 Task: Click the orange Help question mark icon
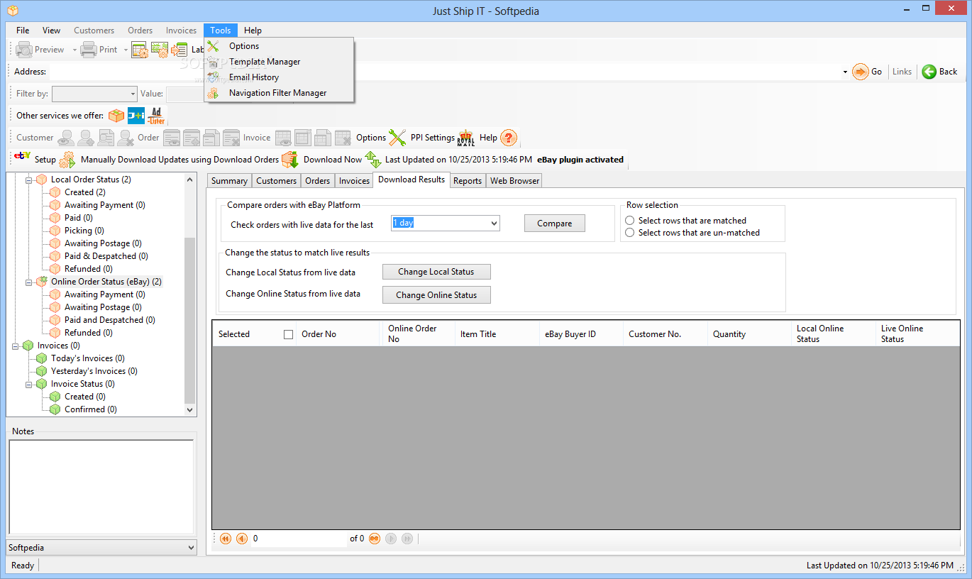509,138
